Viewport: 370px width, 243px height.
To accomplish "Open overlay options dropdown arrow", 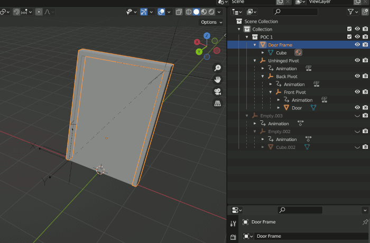I will 169,12.
